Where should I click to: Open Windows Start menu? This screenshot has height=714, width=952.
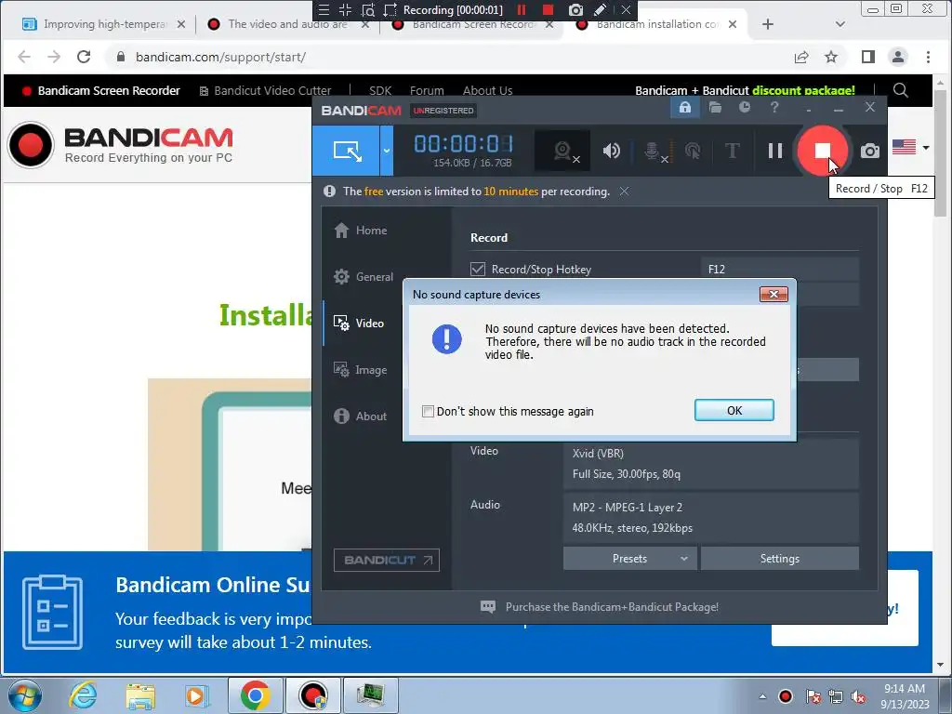(24, 695)
